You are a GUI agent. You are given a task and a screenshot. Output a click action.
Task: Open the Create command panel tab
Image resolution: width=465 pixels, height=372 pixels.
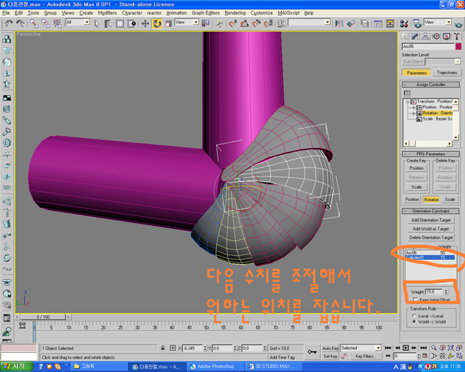click(406, 36)
